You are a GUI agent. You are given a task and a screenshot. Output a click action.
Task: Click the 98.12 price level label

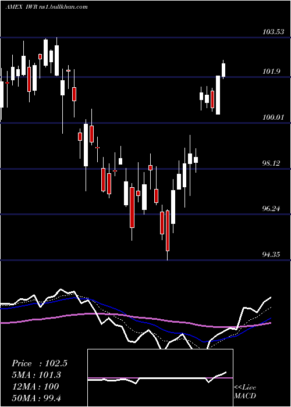271,163
